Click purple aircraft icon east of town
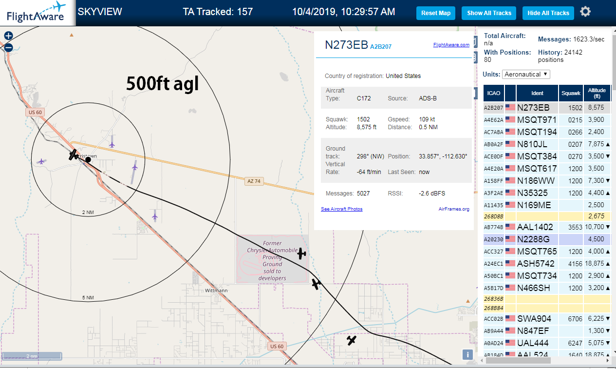616x369 pixels. pos(135,168)
